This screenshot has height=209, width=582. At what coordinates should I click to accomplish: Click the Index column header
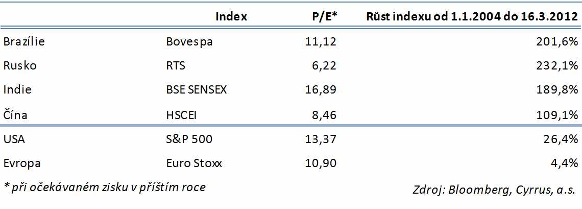(x=231, y=16)
